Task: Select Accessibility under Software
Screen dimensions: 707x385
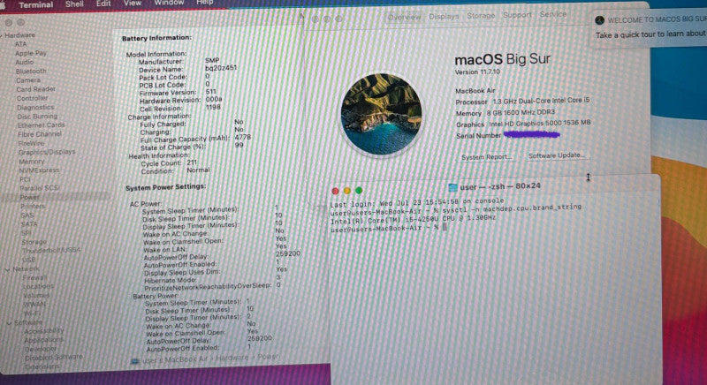Action: click(44, 331)
